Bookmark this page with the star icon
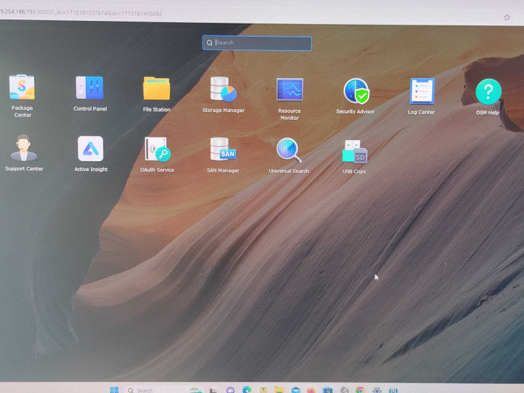The height and width of the screenshot is (393, 524). (x=507, y=18)
